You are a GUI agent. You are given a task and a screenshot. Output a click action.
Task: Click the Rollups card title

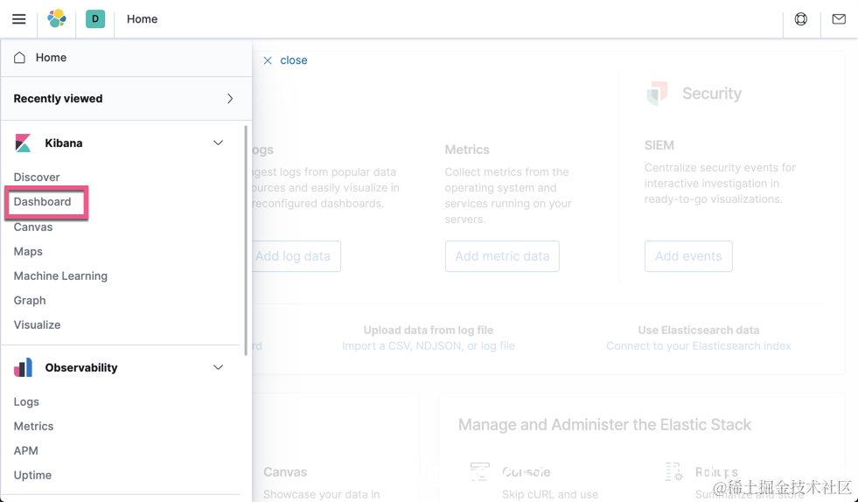[x=716, y=472]
